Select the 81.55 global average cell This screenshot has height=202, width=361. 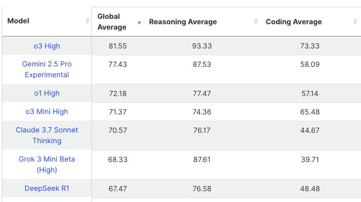point(117,46)
